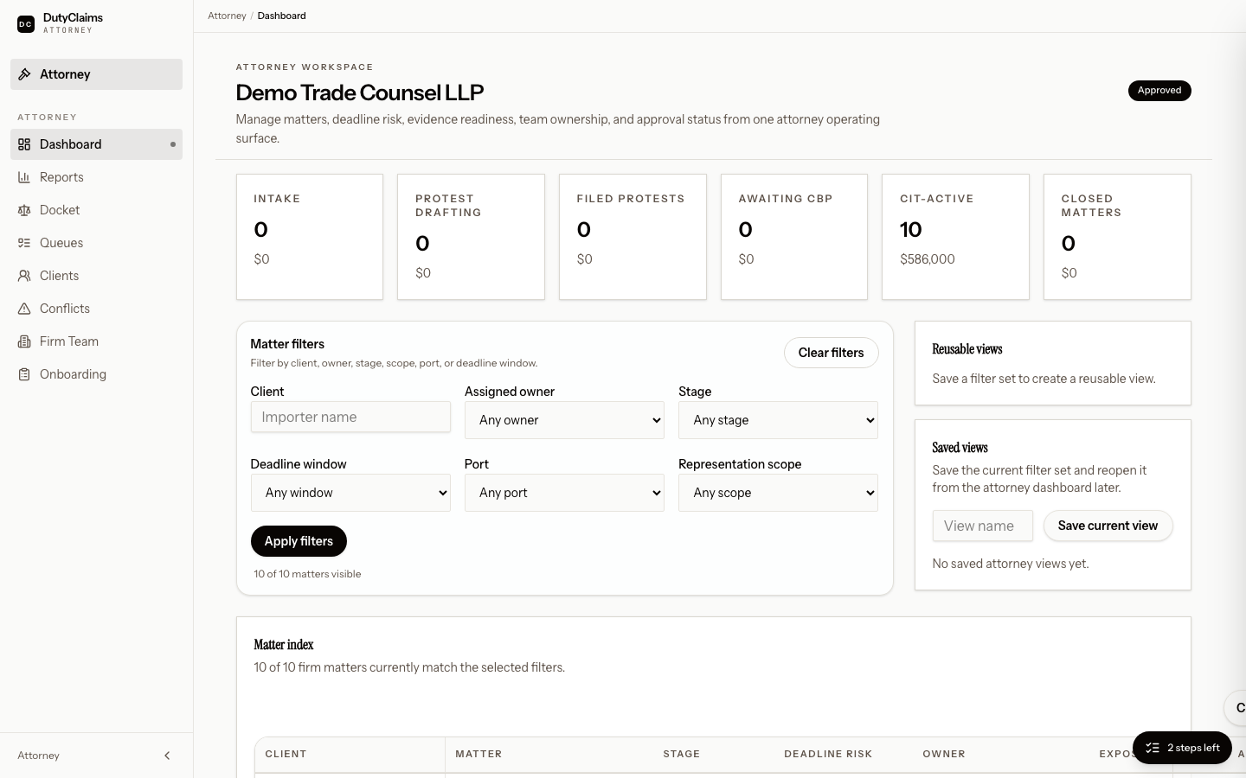
Task: Click the Approved status badge
Action: coord(1159,91)
